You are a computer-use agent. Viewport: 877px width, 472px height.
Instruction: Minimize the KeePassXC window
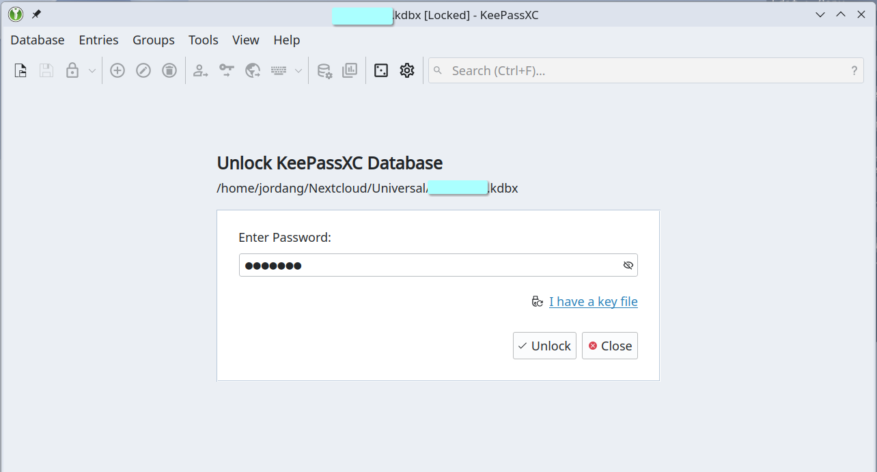click(x=820, y=14)
